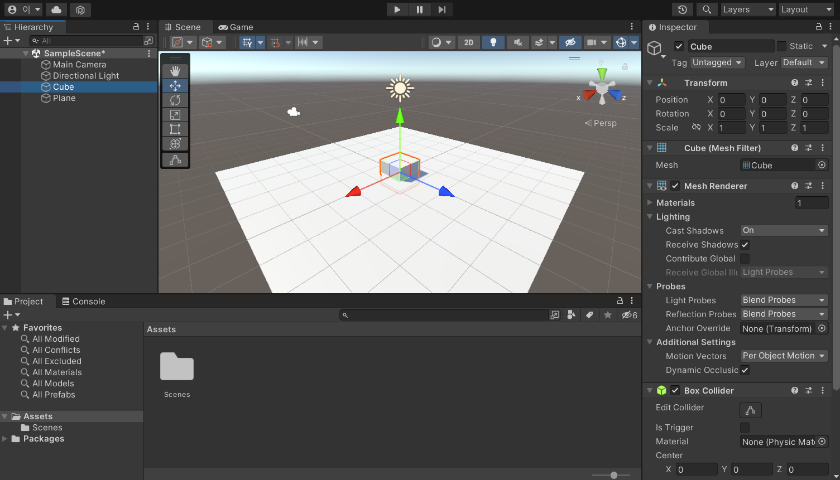This screenshot has width=840, height=480.
Task: Click the Search by Label icon in Project
Action: 589,315
